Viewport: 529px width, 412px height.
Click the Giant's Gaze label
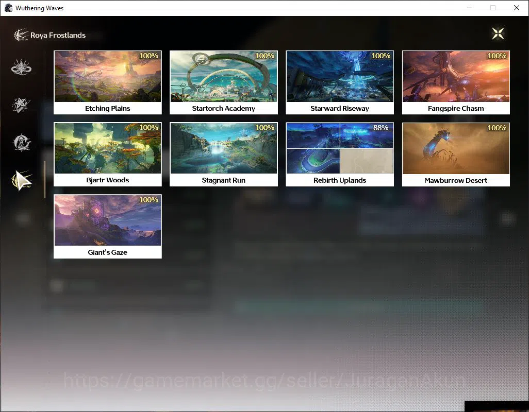click(x=108, y=252)
